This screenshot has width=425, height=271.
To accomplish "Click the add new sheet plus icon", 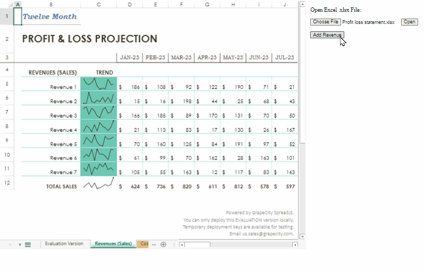I will 164,244.
